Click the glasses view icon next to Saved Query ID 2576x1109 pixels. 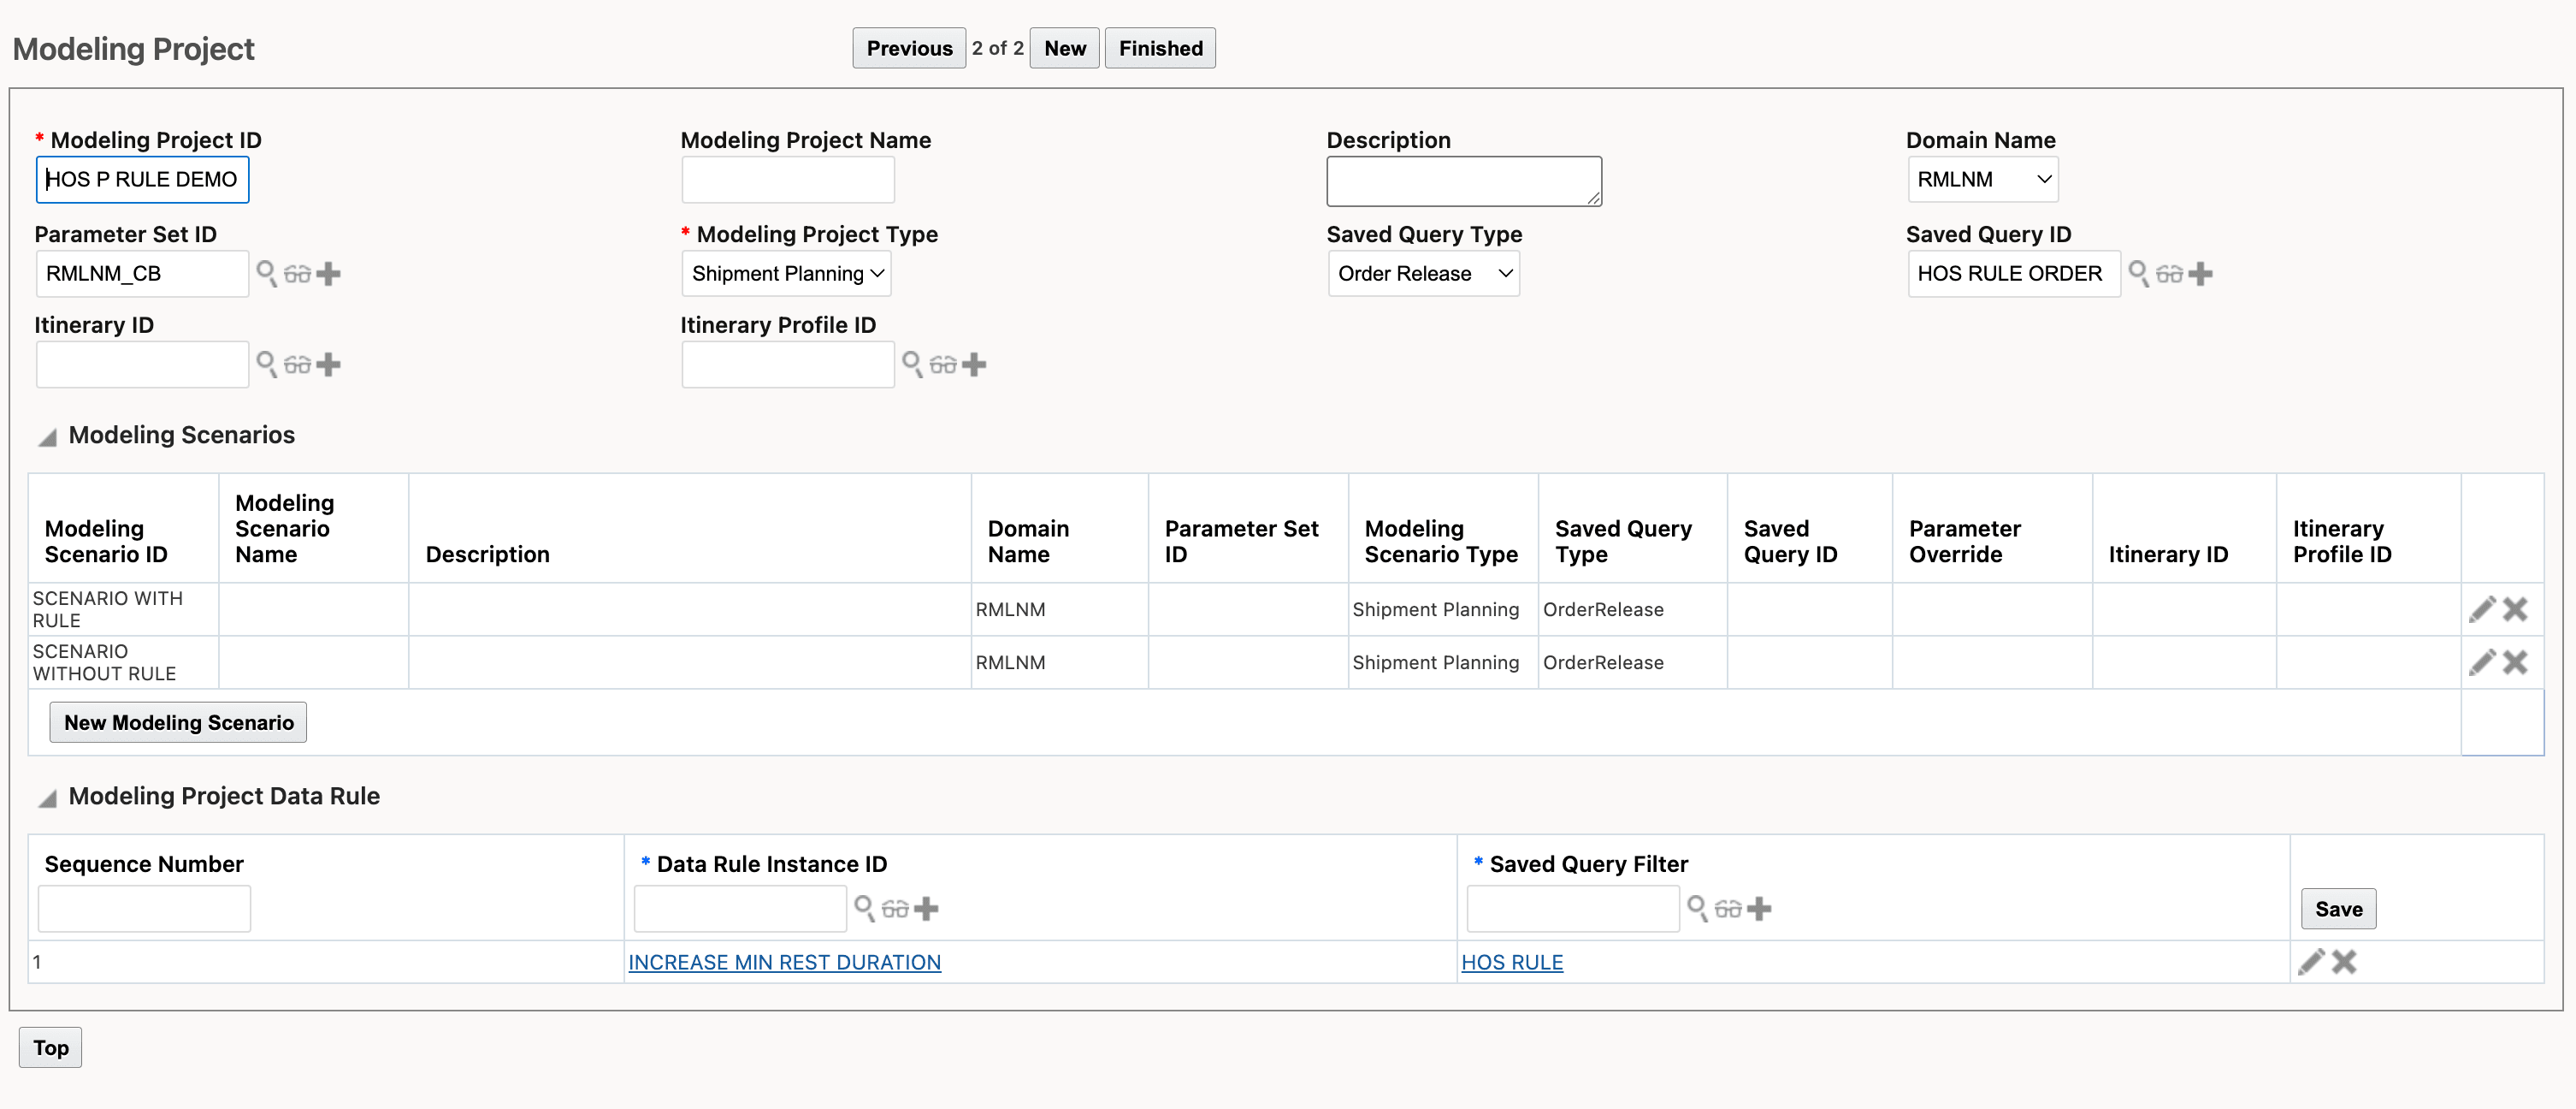coord(2168,273)
